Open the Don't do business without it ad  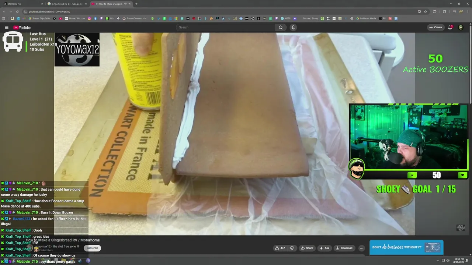click(x=406, y=247)
